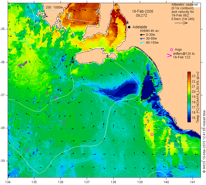Click the Argo float circle near 134.7E, -38.7
This screenshot has width=206, height=185.
(27, 150)
